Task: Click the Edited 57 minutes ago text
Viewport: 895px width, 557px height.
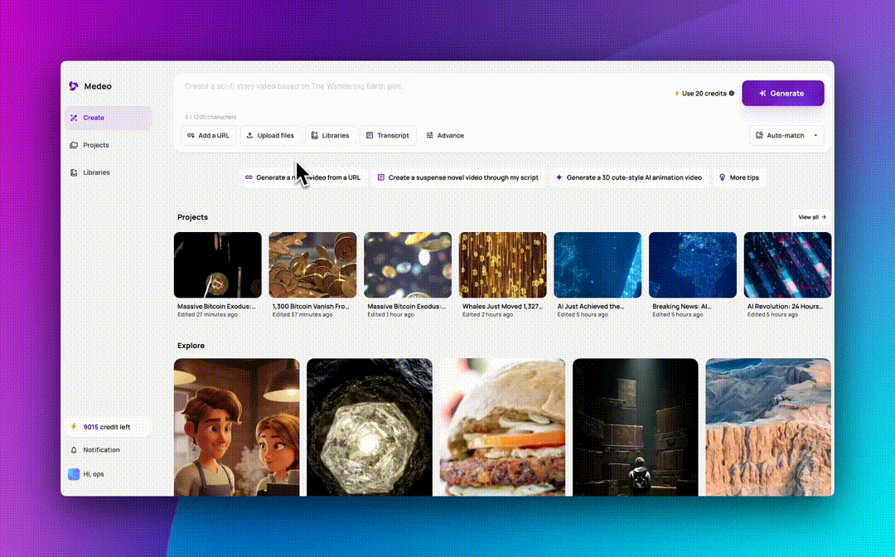Action: click(302, 314)
